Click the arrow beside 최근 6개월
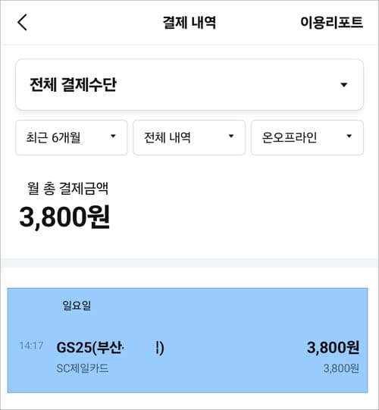The width and height of the screenshot is (379, 410). pyautogui.click(x=113, y=136)
